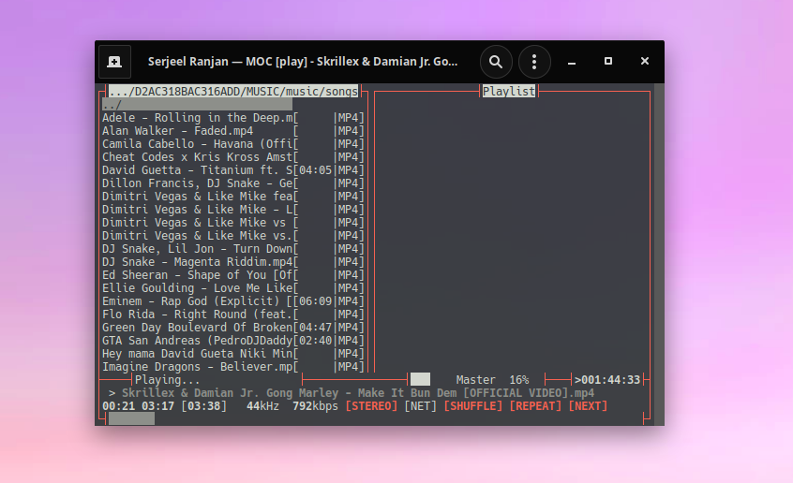Select the Playlist panel header
Image resolution: width=793 pixels, height=483 pixels.
(508, 91)
